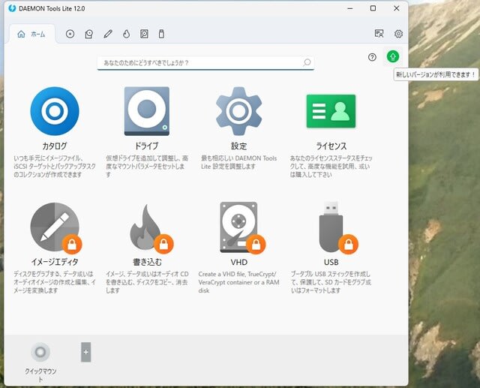Click the ドライブ title text
Image resolution: width=480 pixels, height=388 pixels.
click(x=147, y=146)
